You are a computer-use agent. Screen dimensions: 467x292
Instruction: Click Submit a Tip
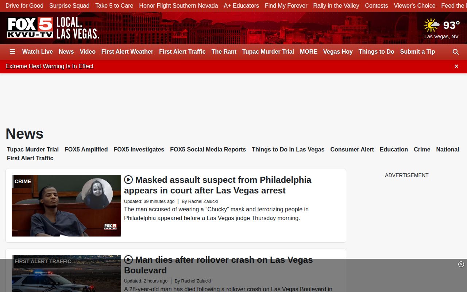pos(418,52)
